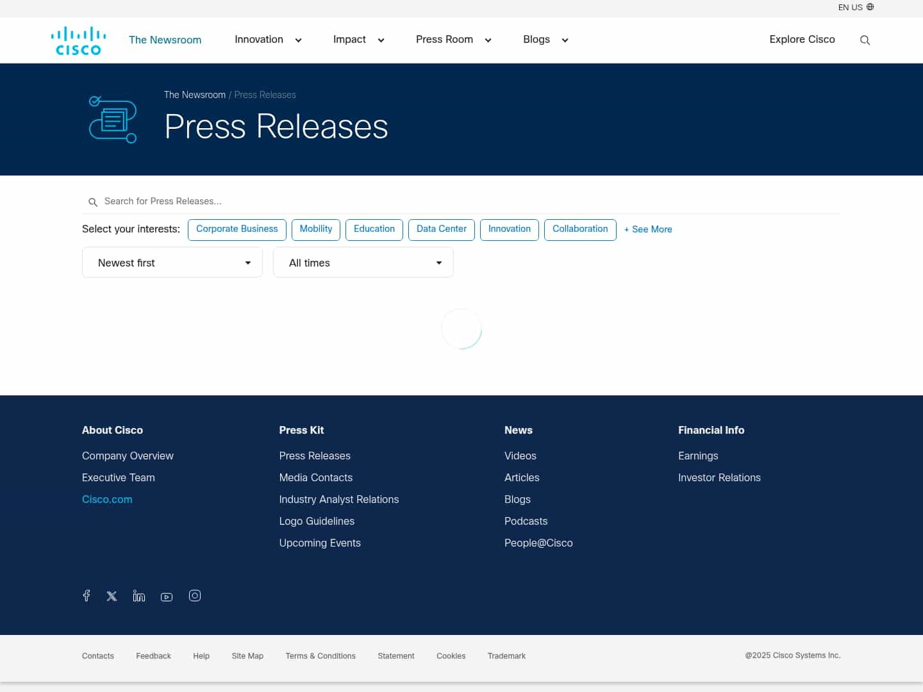
Task: Open the Cisco.com link
Action: (x=107, y=500)
